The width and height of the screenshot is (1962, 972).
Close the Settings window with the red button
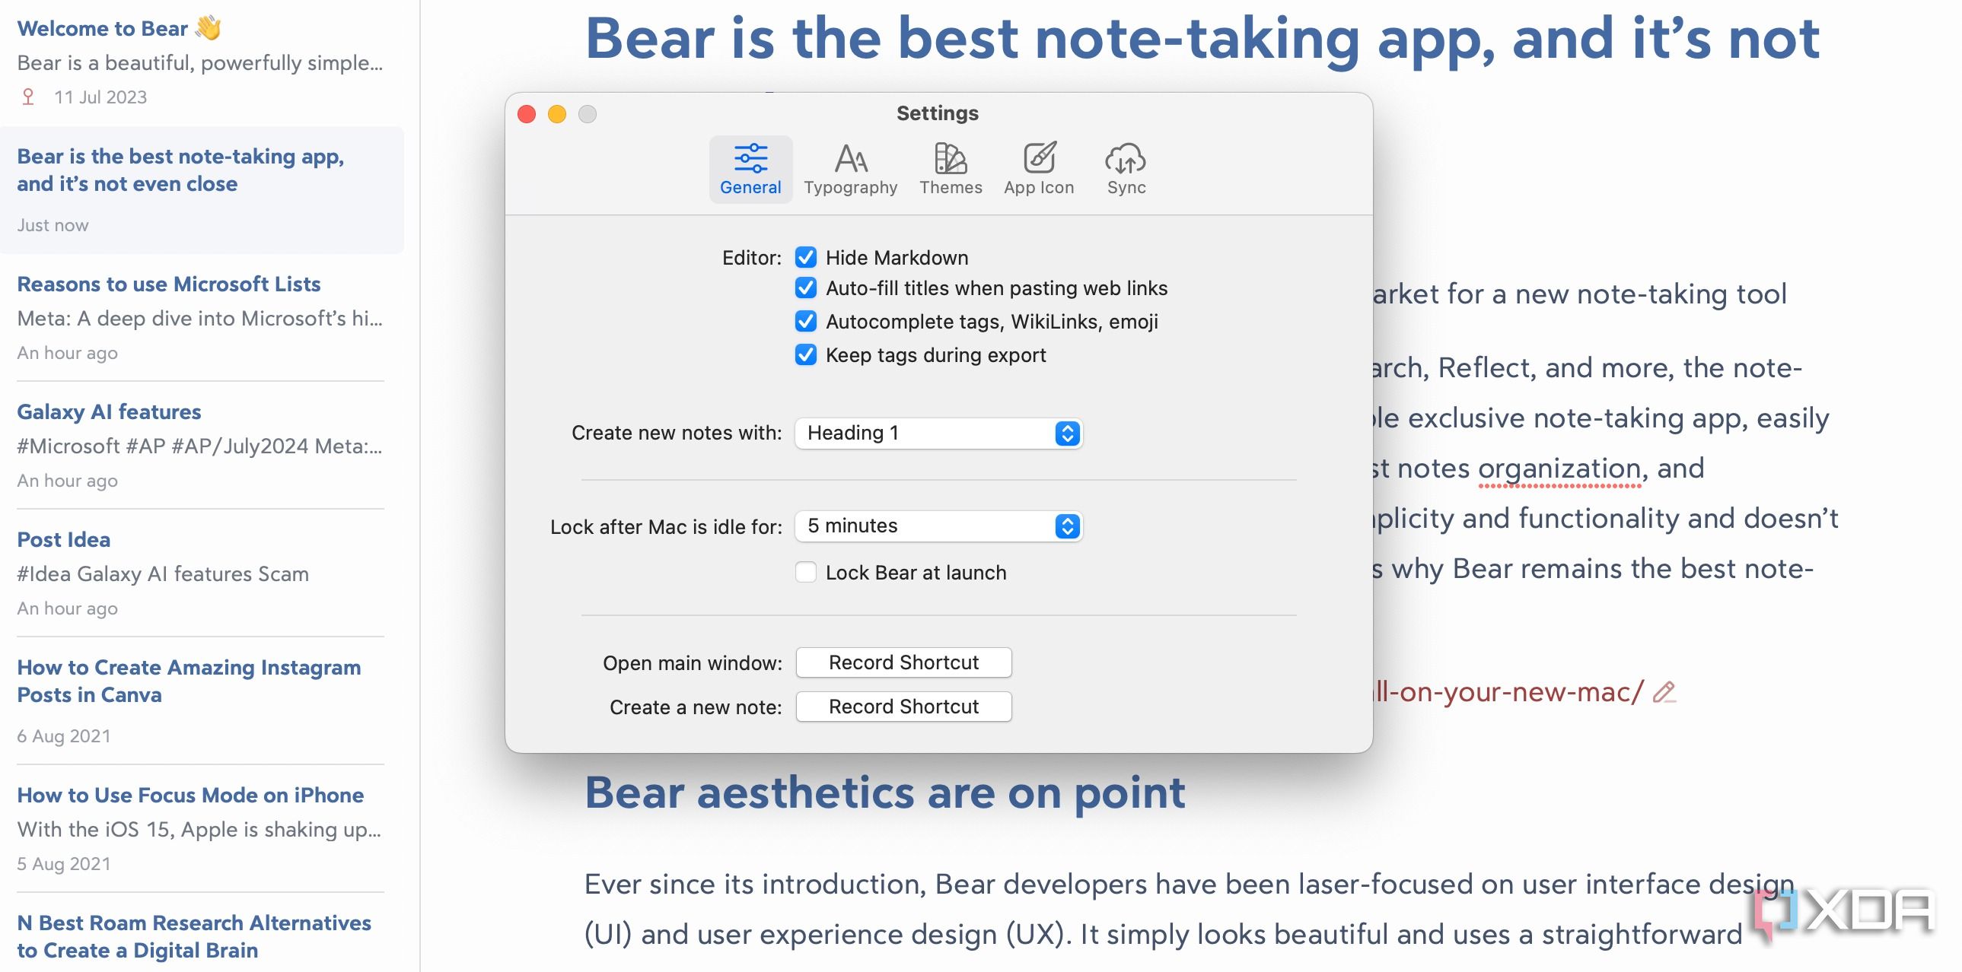[x=527, y=114]
